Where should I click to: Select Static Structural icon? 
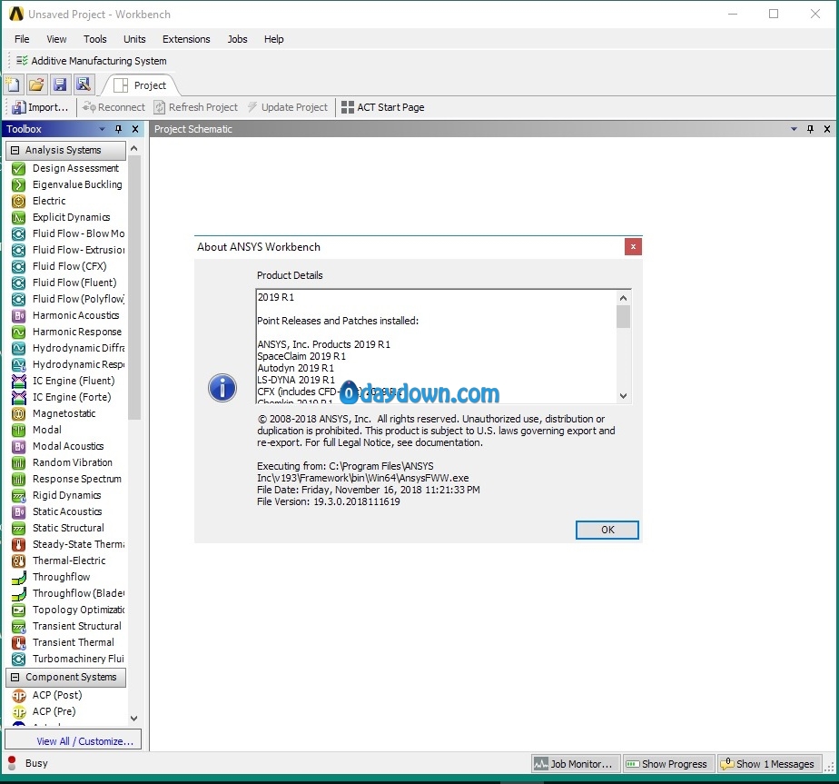coord(19,528)
